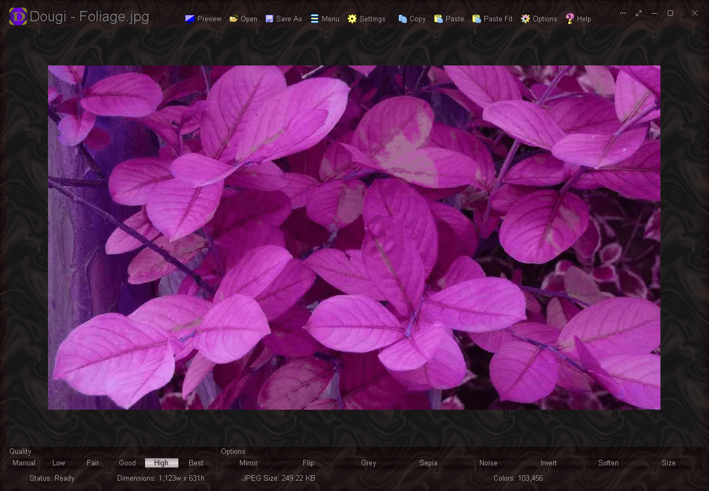Click the Size option button
Image resolution: width=709 pixels, height=491 pixels.
[x=668, y=463]
